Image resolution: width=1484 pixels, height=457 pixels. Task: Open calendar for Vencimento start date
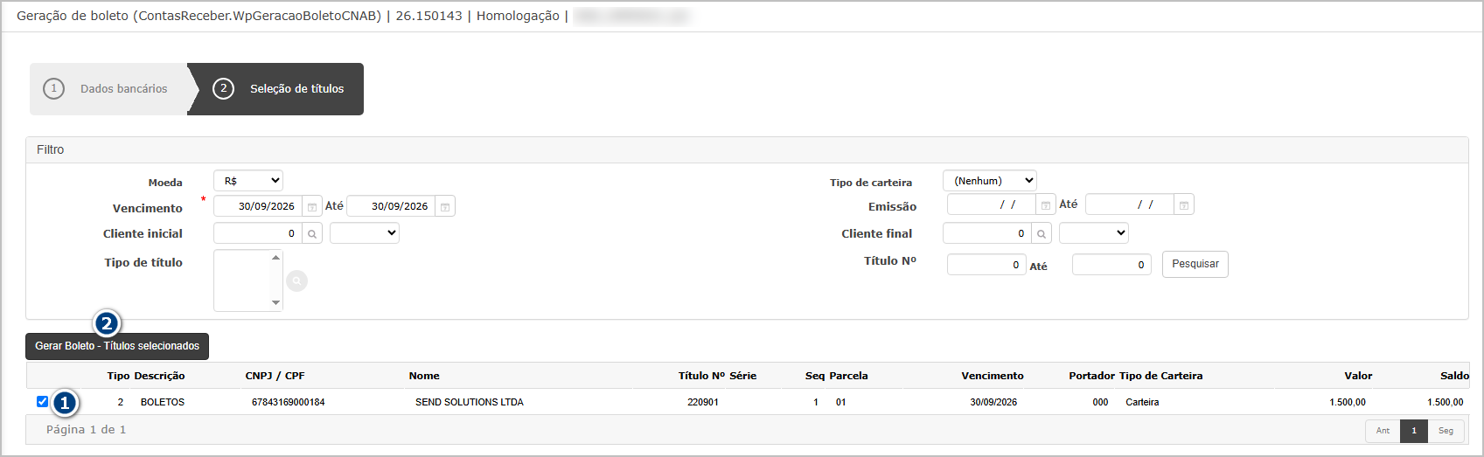(x=312, y=207)
